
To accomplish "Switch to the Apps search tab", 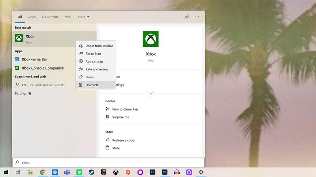I will (x=32, y=17).
